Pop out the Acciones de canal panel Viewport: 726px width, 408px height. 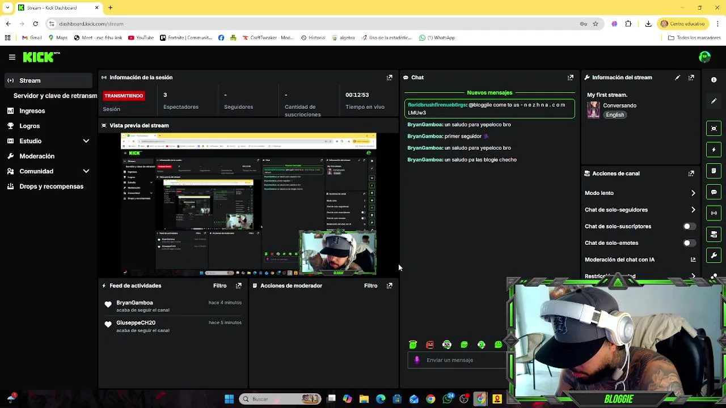691,173
